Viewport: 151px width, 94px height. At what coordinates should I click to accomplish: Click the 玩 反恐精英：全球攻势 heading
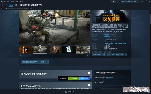tap(33, 74)
